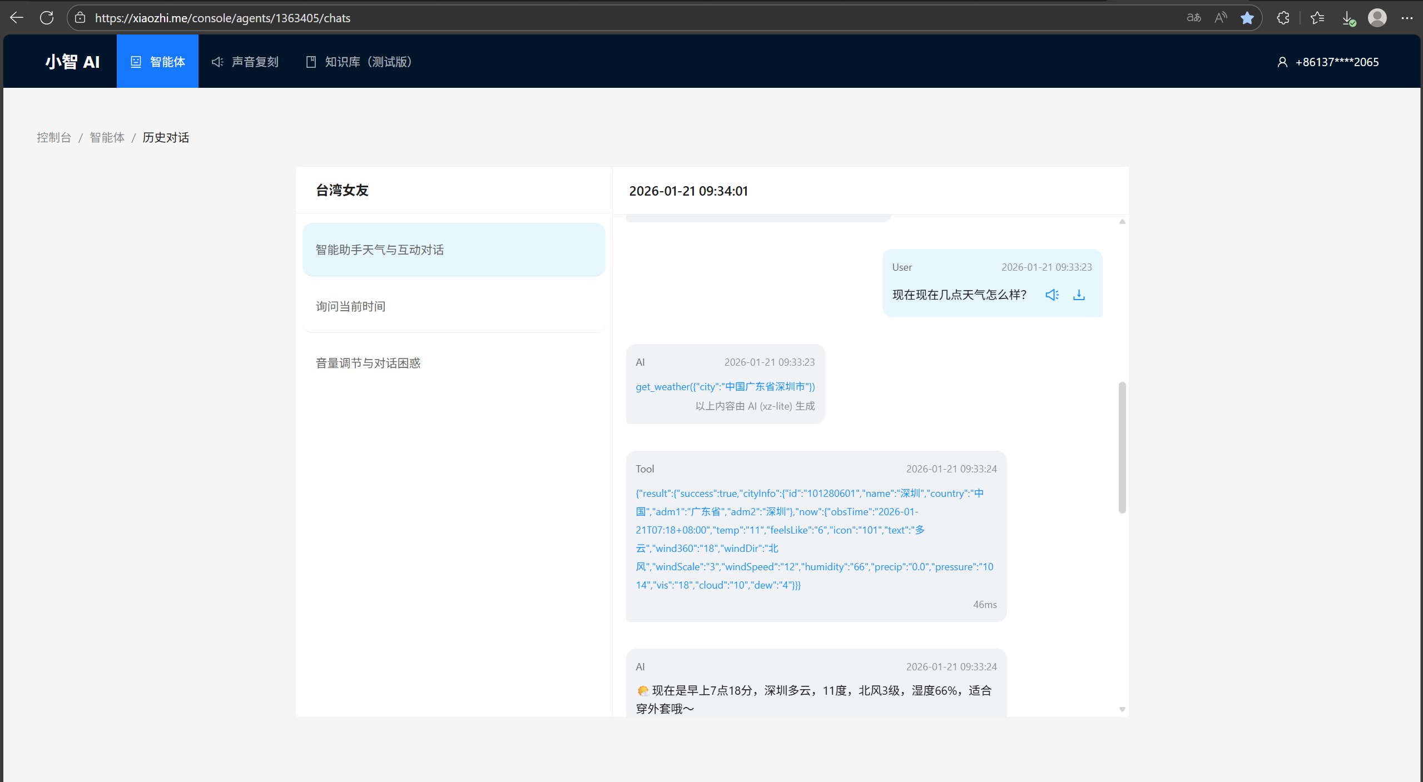Download the user's voice message audio
1423x782 pixels.
1078,295
